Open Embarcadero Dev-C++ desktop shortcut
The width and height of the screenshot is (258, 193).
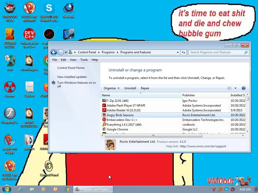29,38
